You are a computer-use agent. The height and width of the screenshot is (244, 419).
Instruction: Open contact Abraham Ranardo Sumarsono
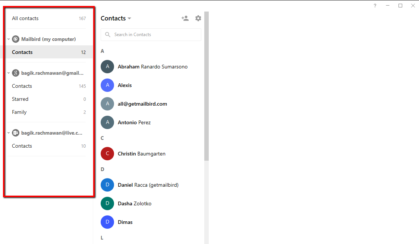152,67
